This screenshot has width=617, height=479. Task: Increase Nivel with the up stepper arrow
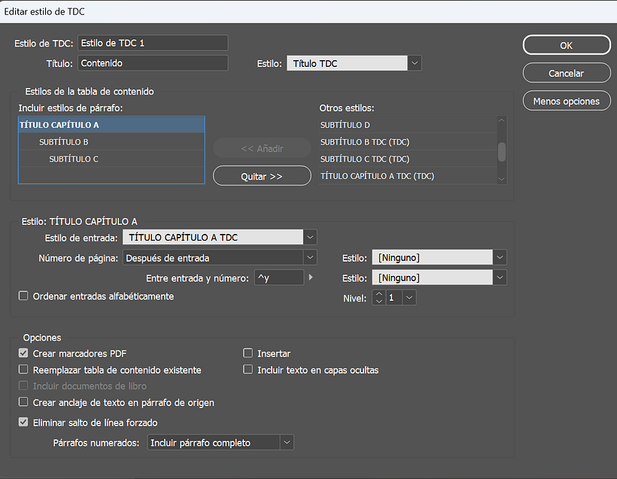(378, 294)
